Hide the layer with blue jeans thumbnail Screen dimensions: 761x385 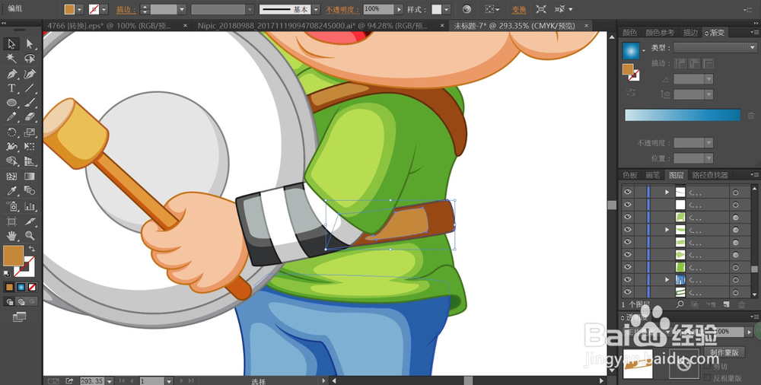(x=628, y=280)
